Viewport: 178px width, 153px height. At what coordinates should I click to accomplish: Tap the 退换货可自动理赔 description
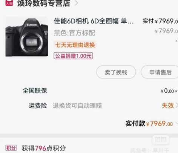[x=77, y=106]
